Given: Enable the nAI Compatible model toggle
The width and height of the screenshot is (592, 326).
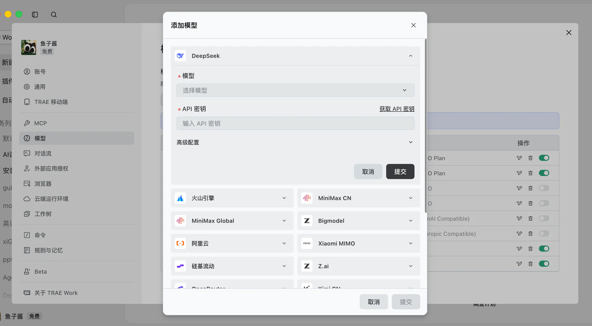Looking at the screenshot, I should (x=544, y=219).
